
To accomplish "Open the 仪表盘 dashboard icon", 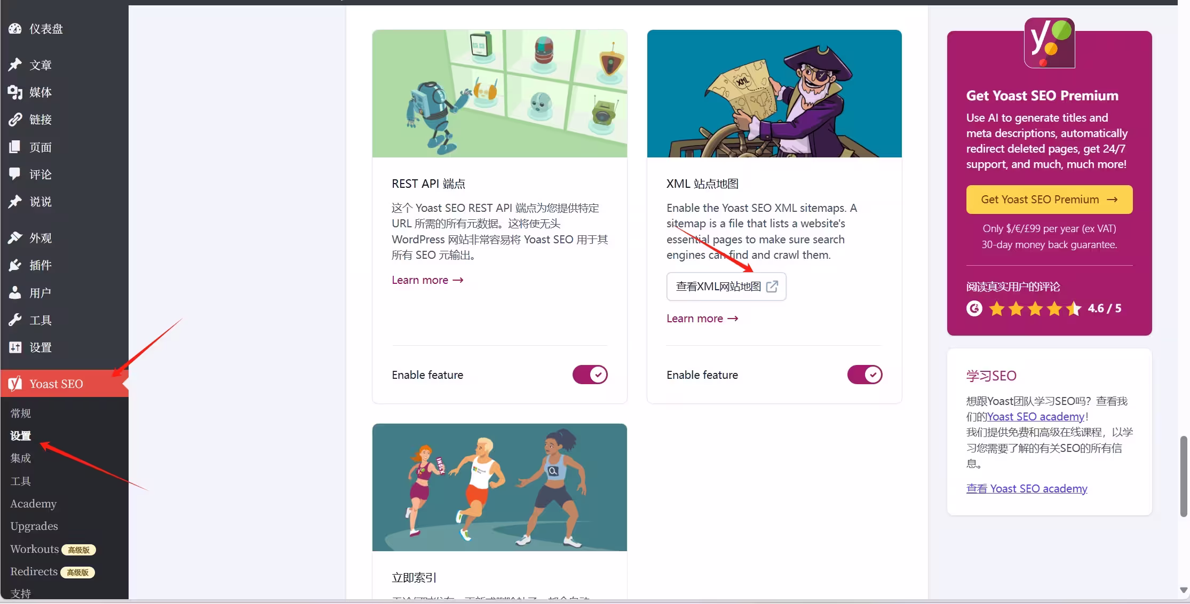I will coord(15,29).
